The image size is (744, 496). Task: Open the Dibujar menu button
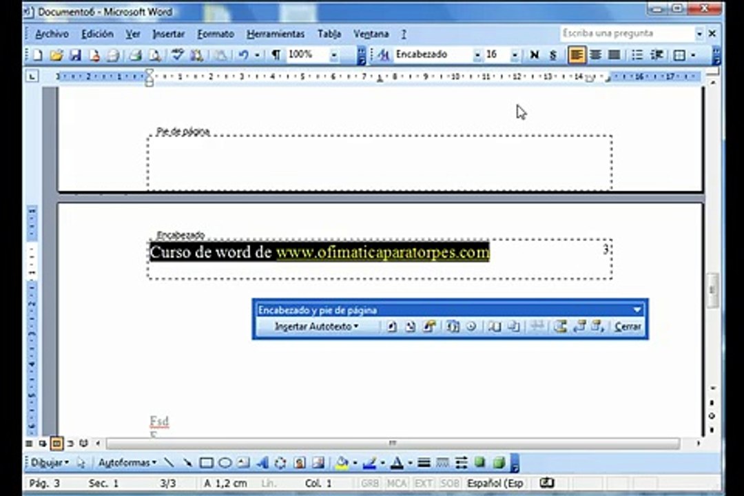(50, 462)
